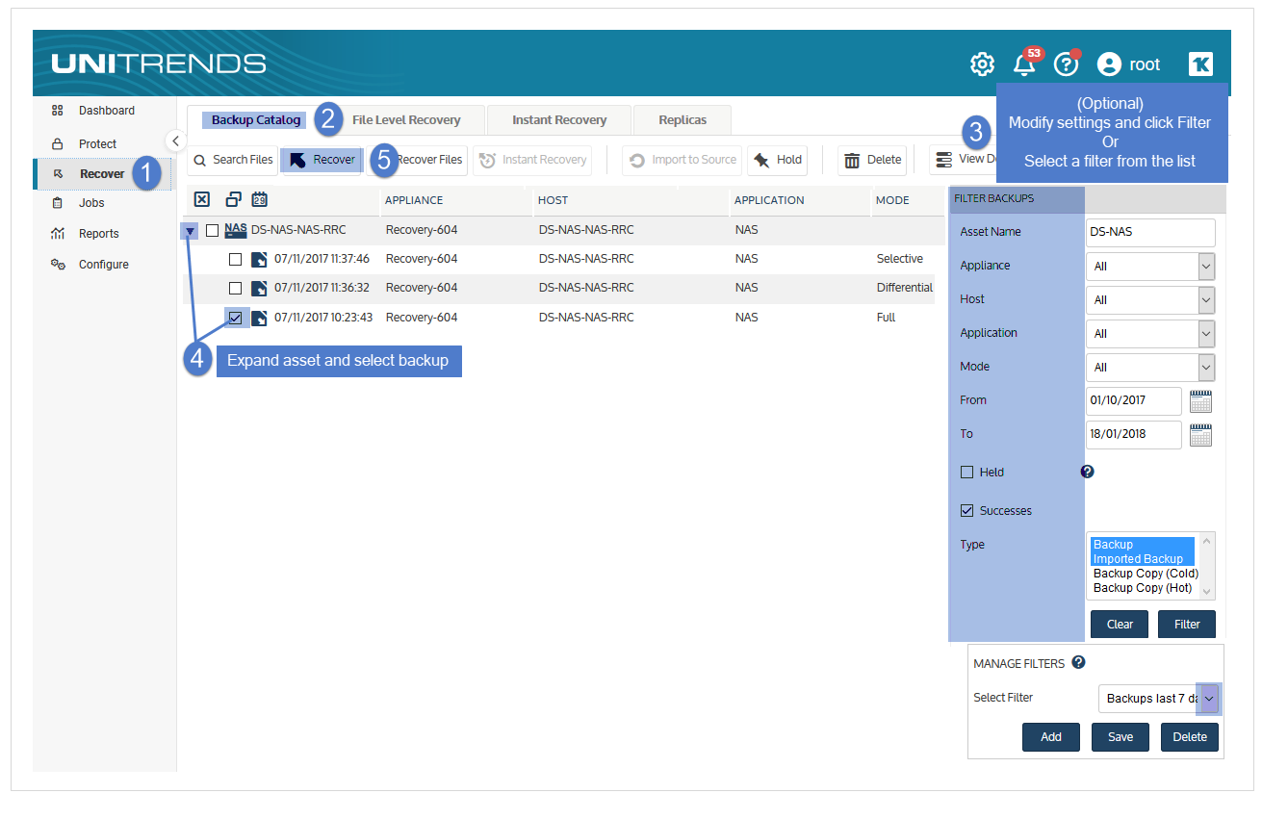Open the Select Filter dropdown
The height and width of the screenshot is (819, 1288).
pyautogui.click(x=1160, y=699)
